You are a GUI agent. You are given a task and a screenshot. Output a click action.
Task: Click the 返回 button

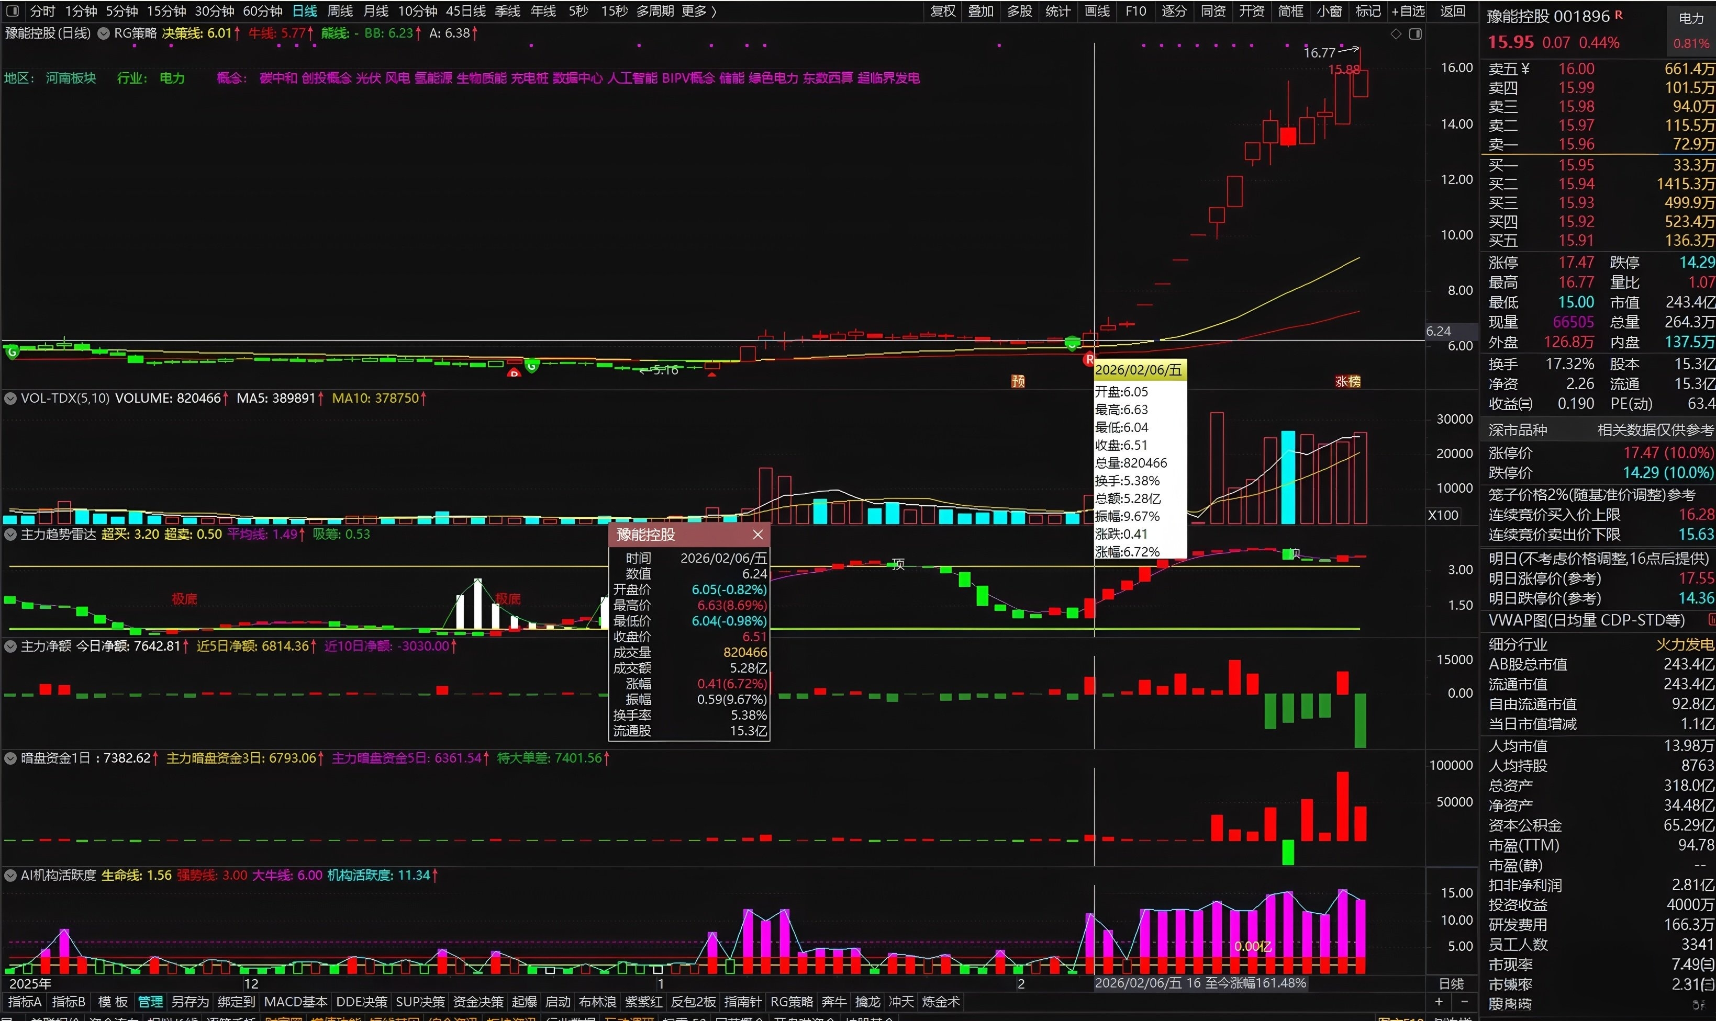click(1452, 11)
